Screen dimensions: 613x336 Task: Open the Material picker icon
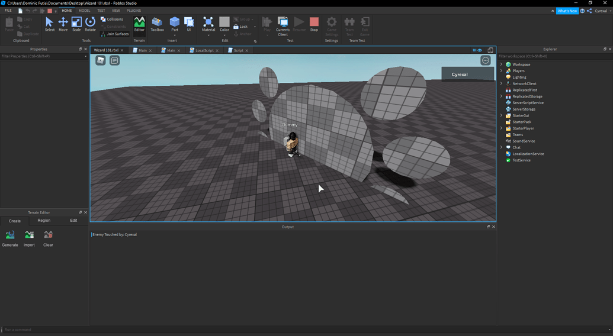[x=208, y=22]
